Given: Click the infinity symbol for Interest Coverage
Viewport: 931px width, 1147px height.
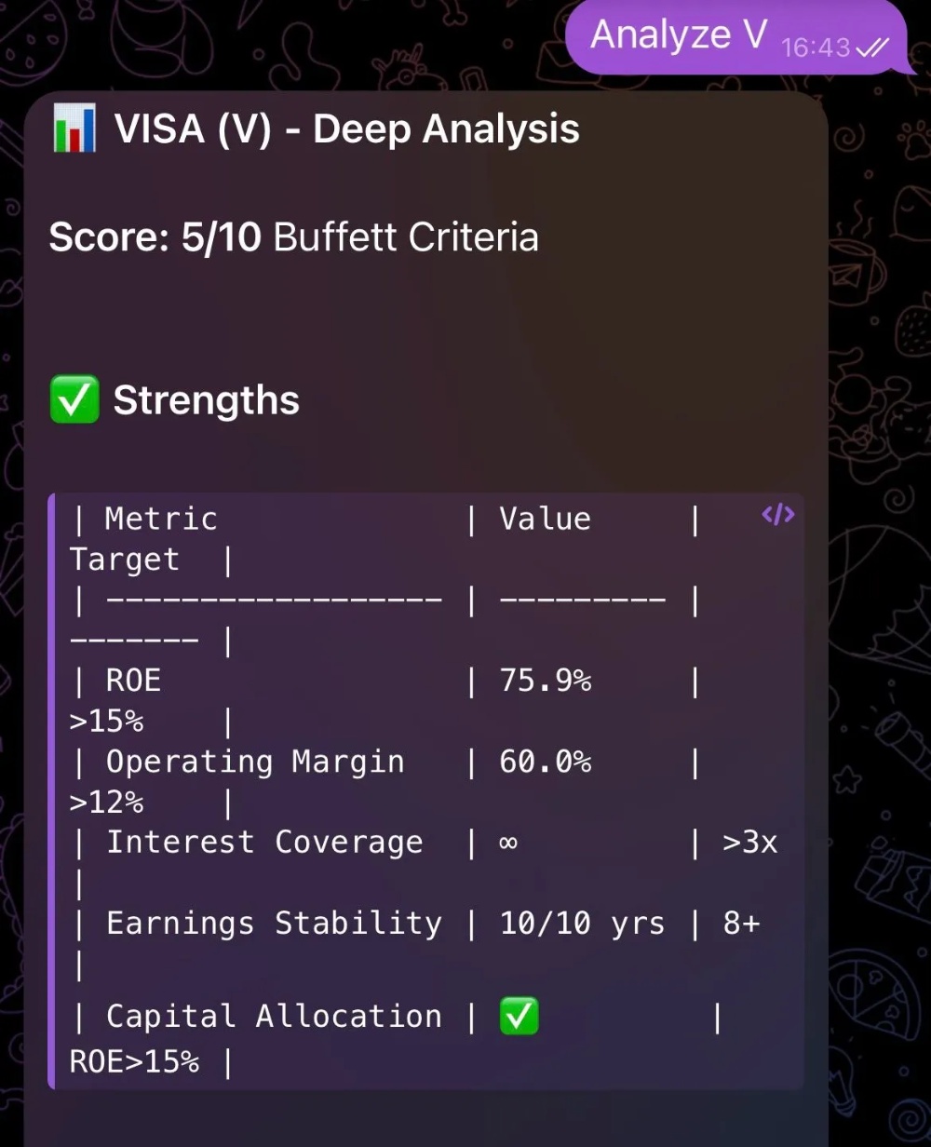Looking at the screenshot, I should pyautogui.click(x=509, y=843).
